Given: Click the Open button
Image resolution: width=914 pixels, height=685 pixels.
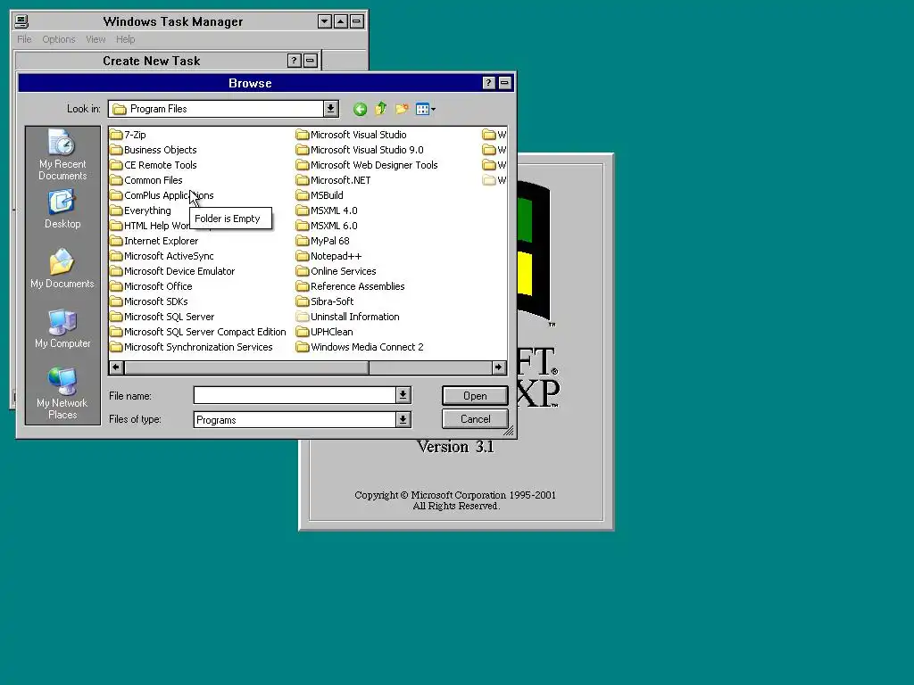Looking at the screenshot, I should click(x=475, y=395).
